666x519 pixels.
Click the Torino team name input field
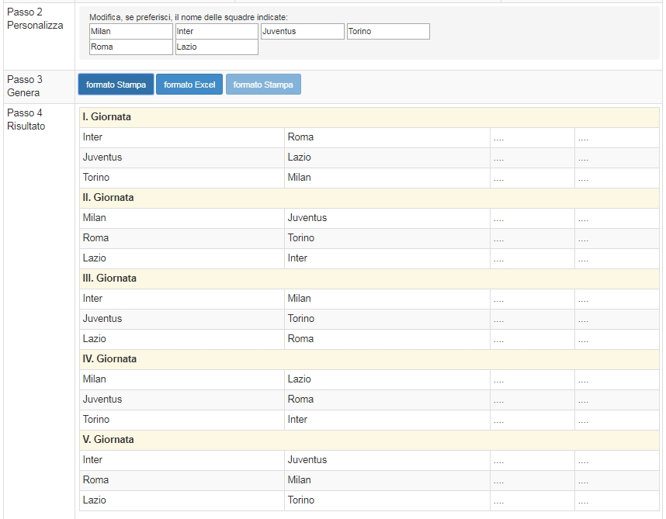(388, 31)
